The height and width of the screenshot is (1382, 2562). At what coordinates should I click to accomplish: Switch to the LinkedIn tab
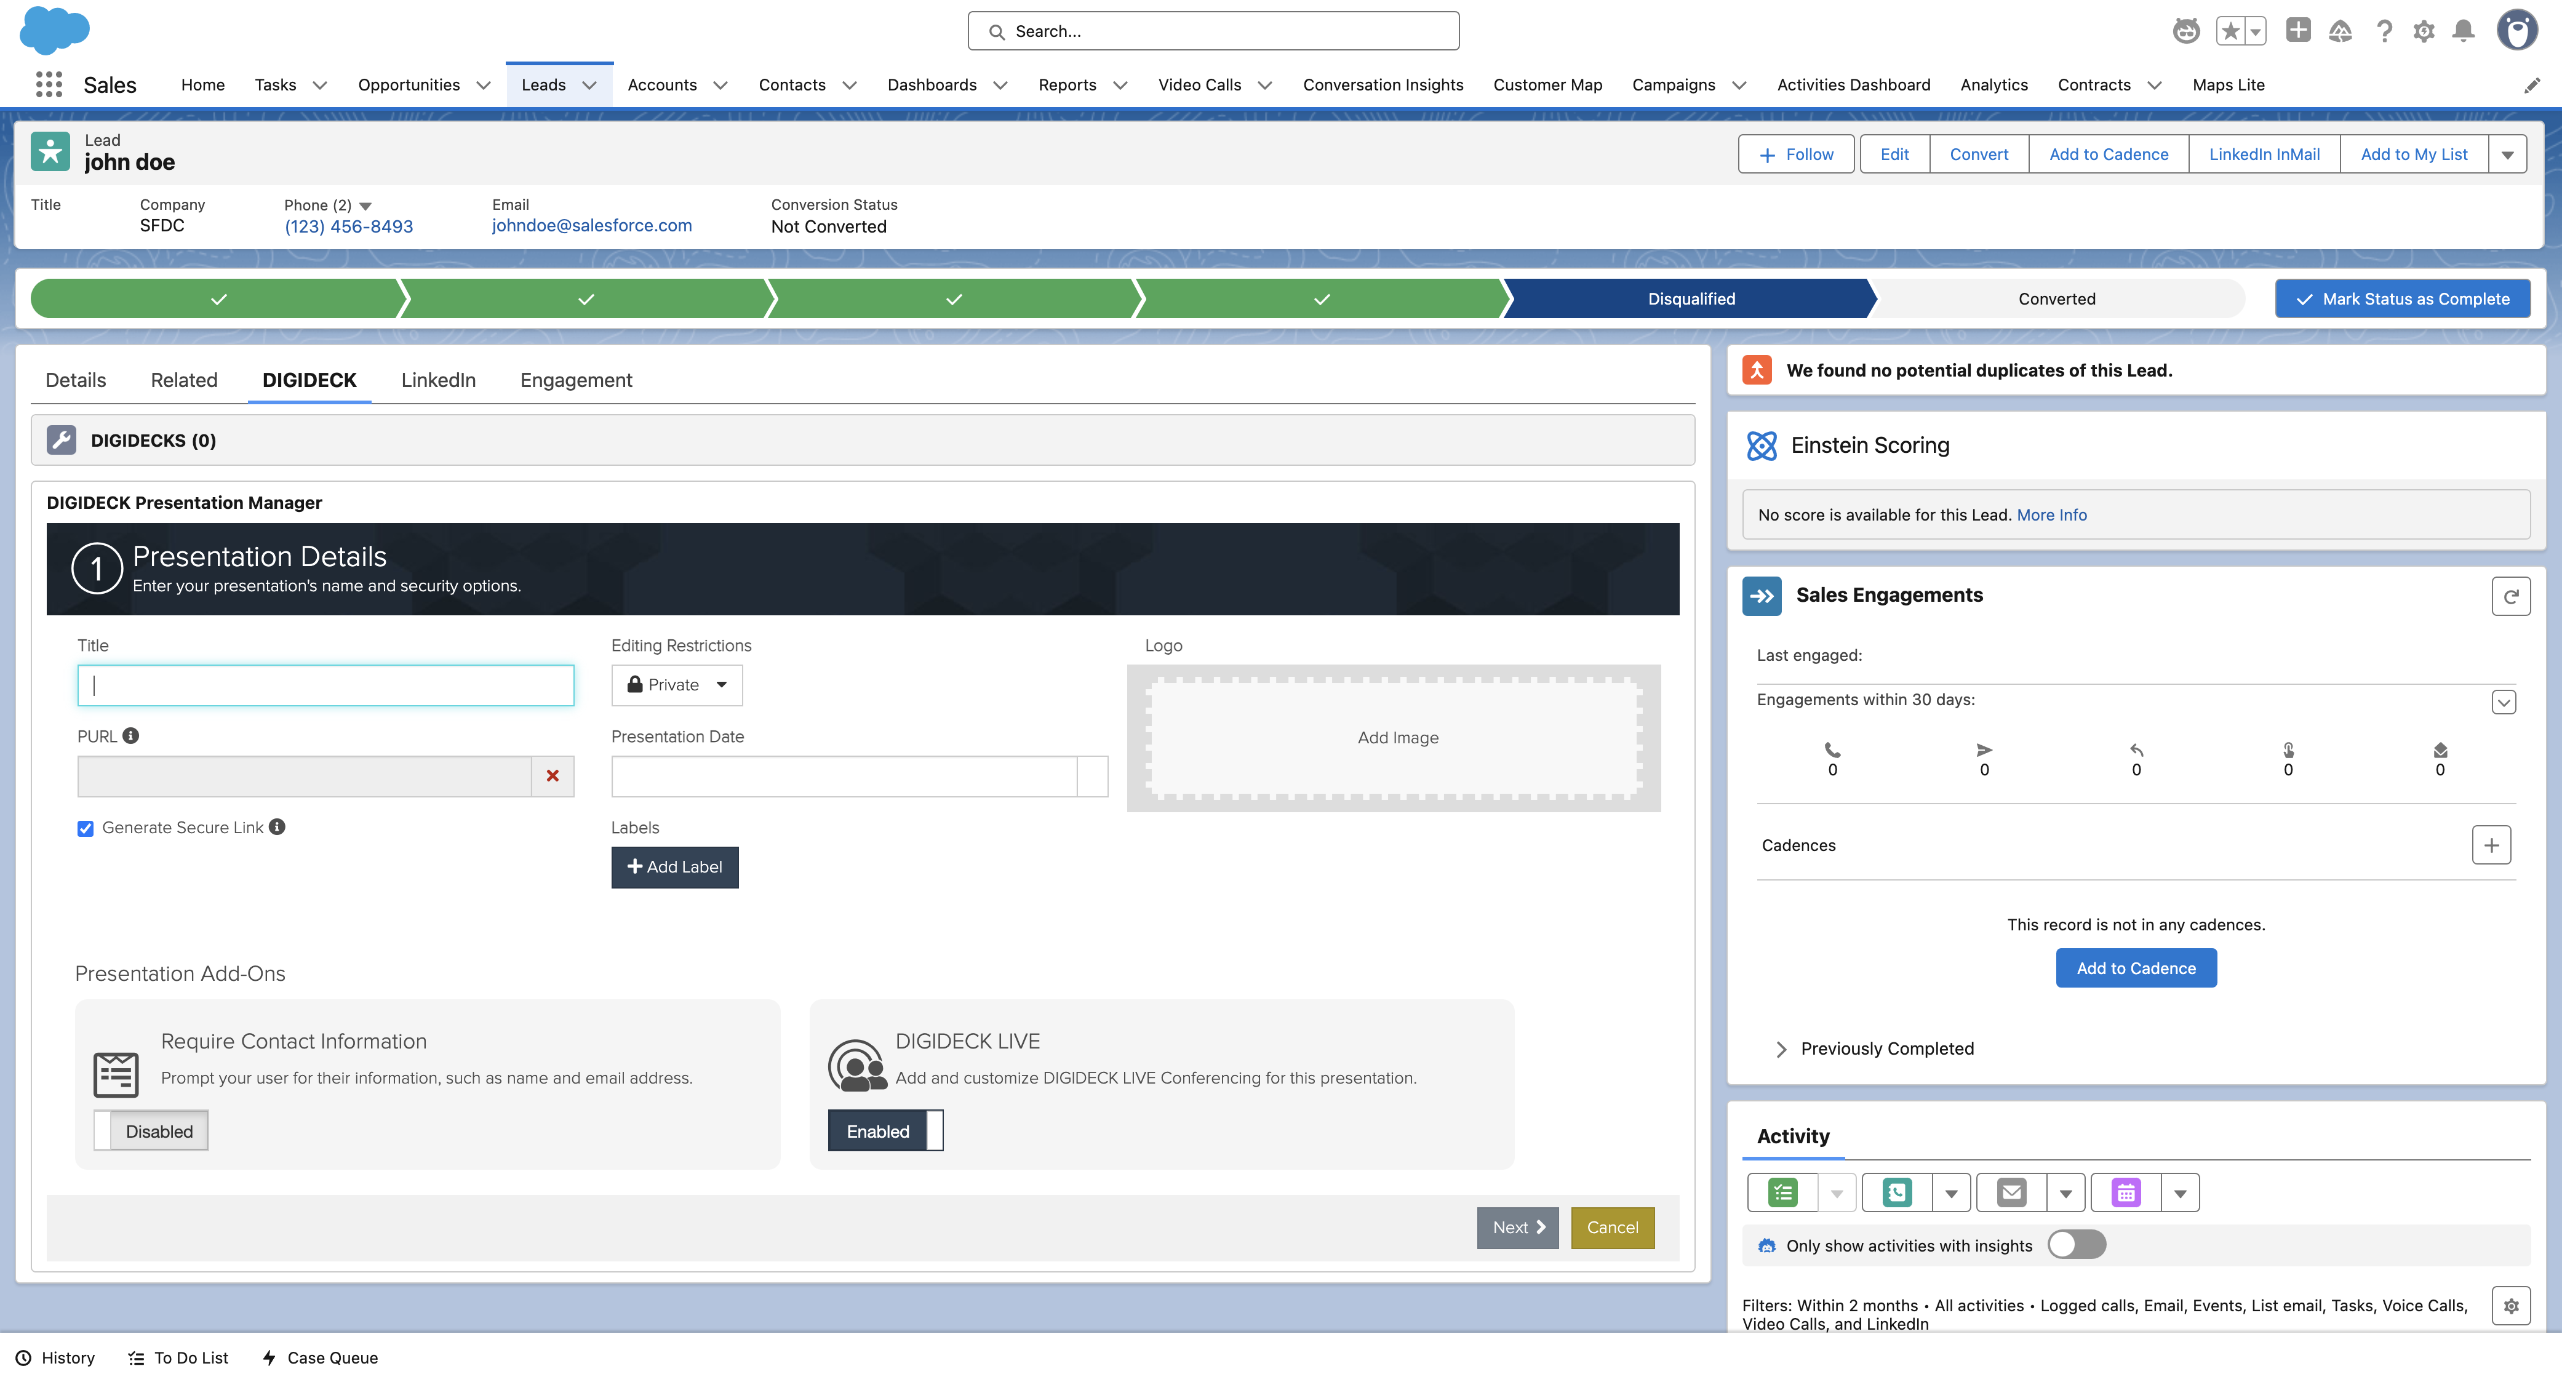[x=437, y=380]
